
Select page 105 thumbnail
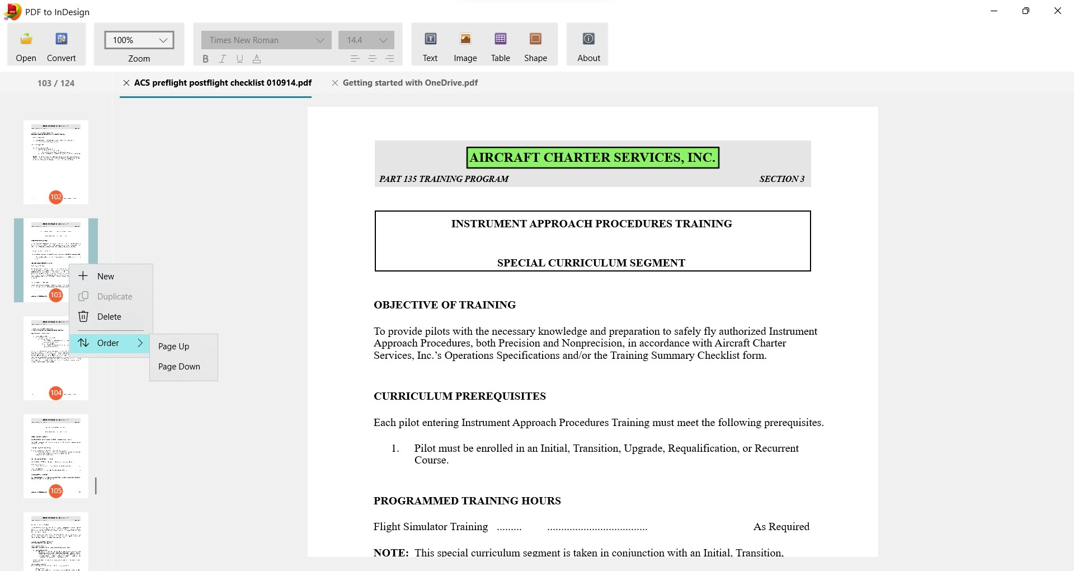(56, 456)
